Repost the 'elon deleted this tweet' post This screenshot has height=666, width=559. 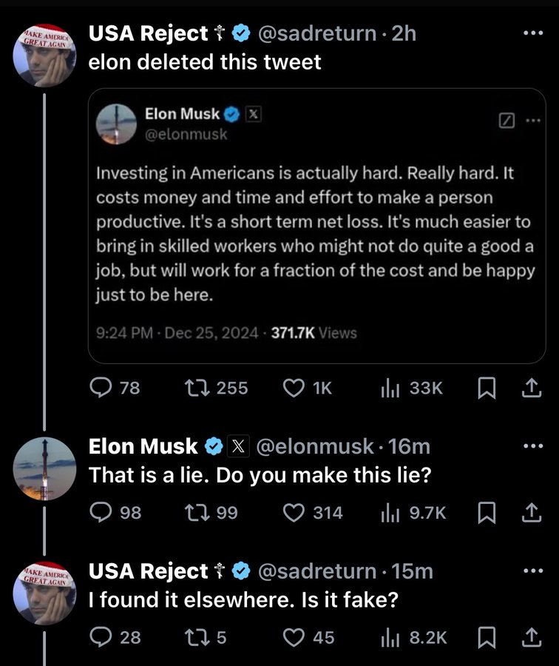(203, 388)
